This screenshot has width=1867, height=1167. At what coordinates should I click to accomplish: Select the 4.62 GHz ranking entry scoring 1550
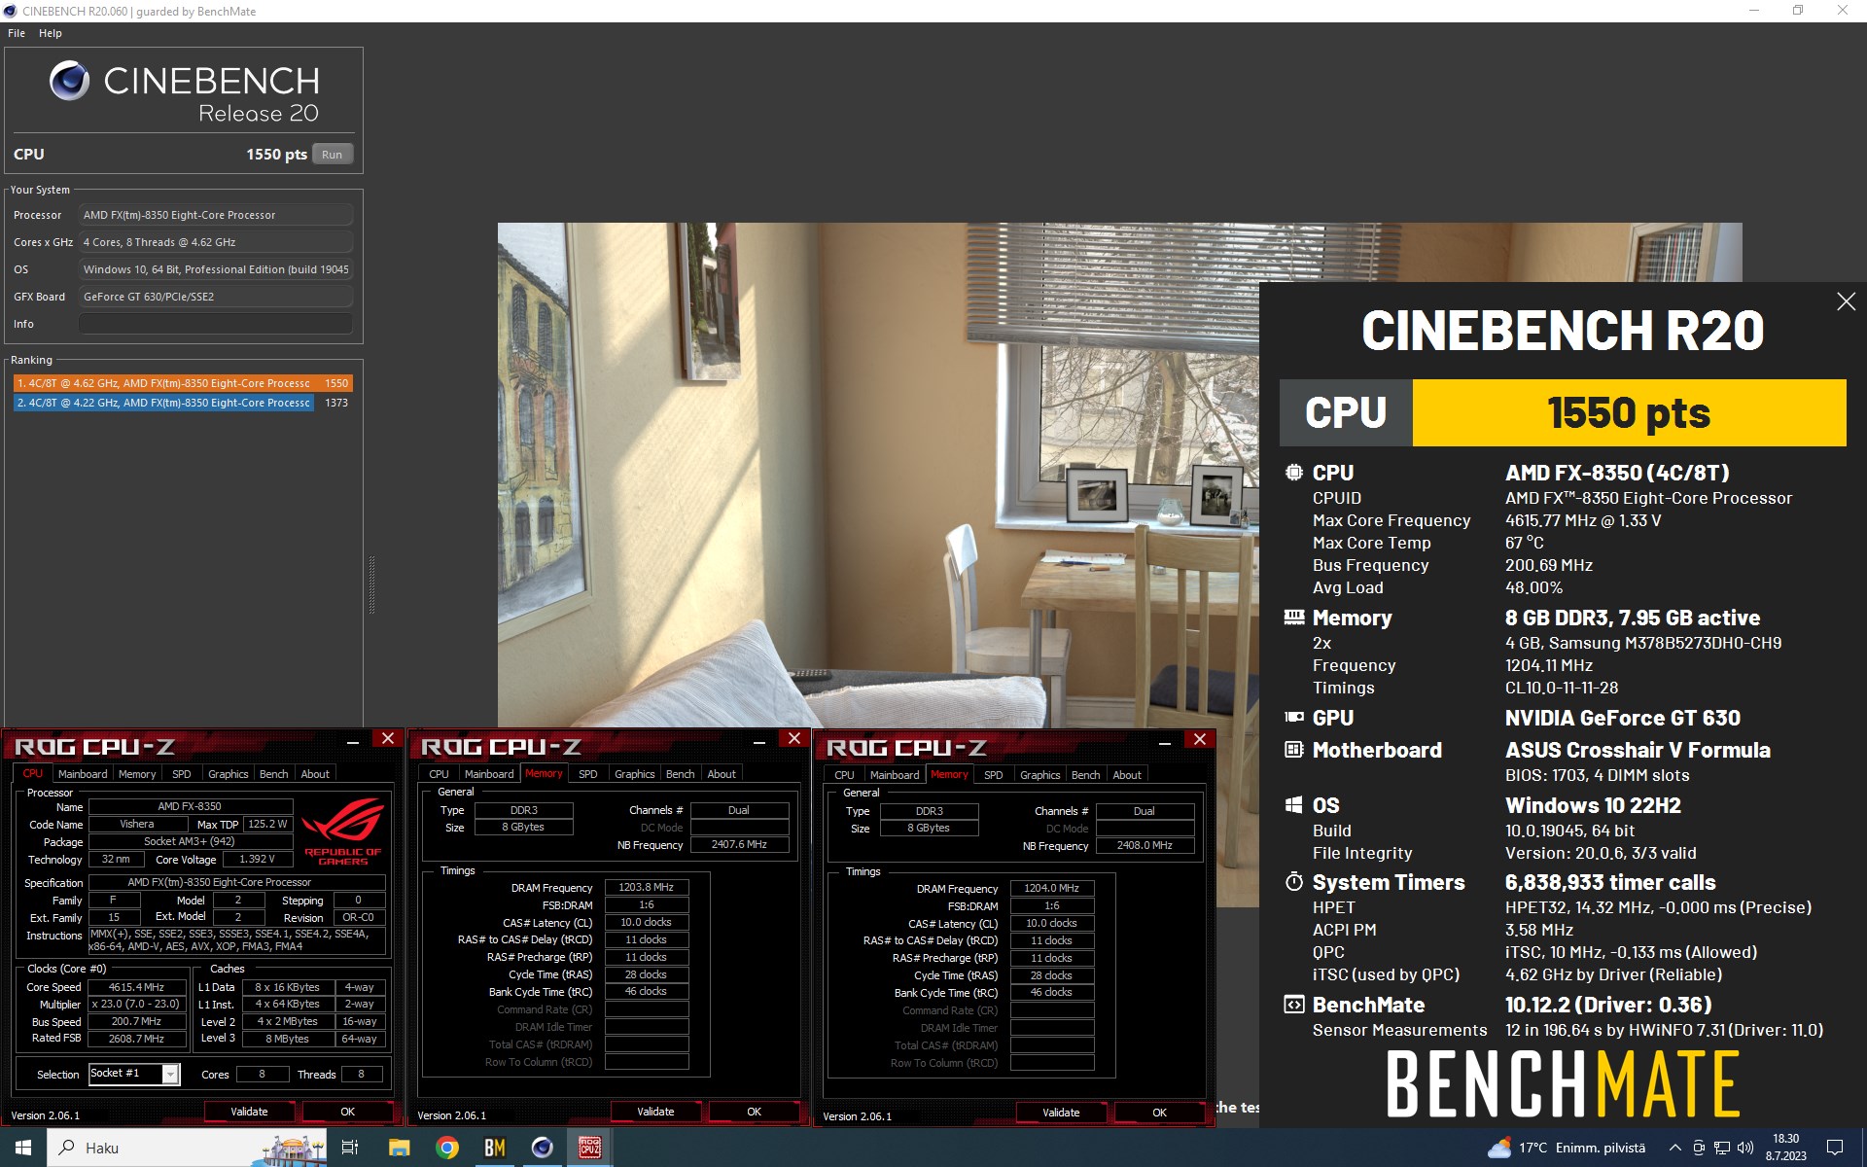[183, 383]
